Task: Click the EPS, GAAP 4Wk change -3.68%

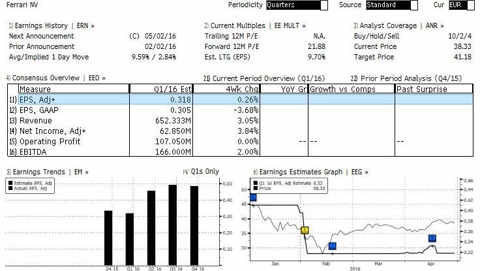Action: tap(246, 110)
